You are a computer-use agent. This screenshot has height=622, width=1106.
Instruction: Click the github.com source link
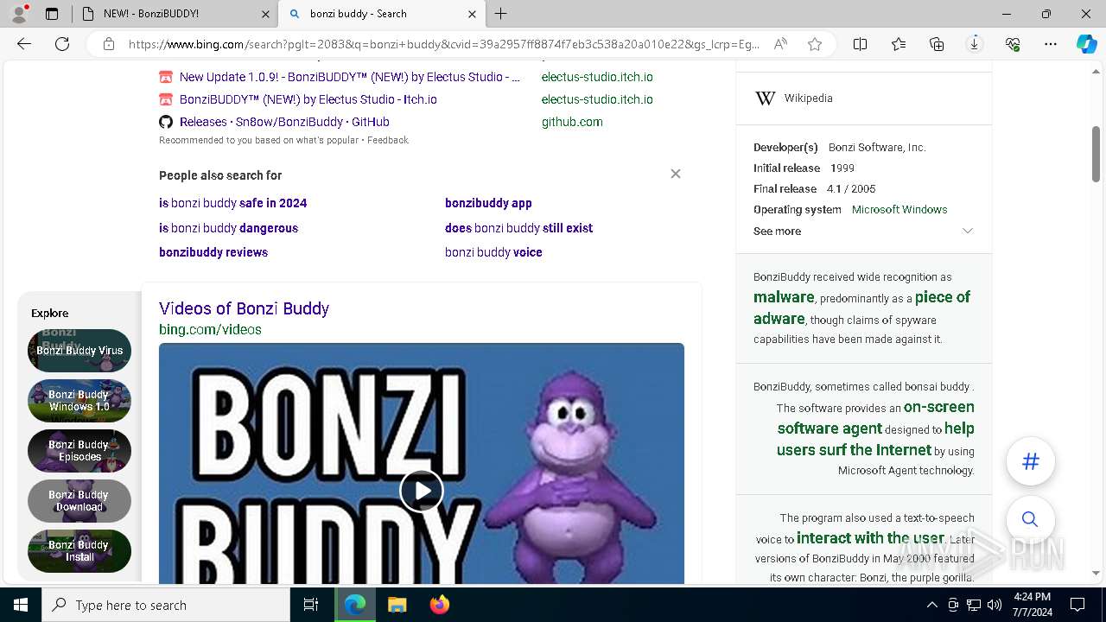(x=572, y=122)
